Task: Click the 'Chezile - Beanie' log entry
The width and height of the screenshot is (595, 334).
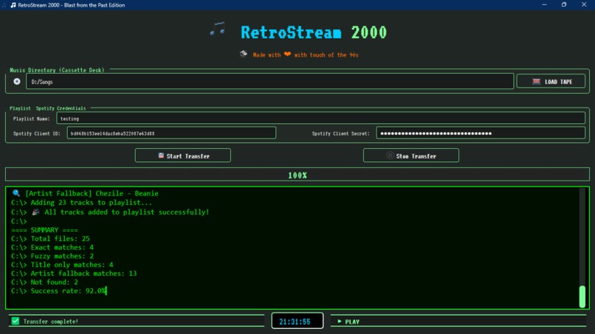Action: [x=127, y=193]
